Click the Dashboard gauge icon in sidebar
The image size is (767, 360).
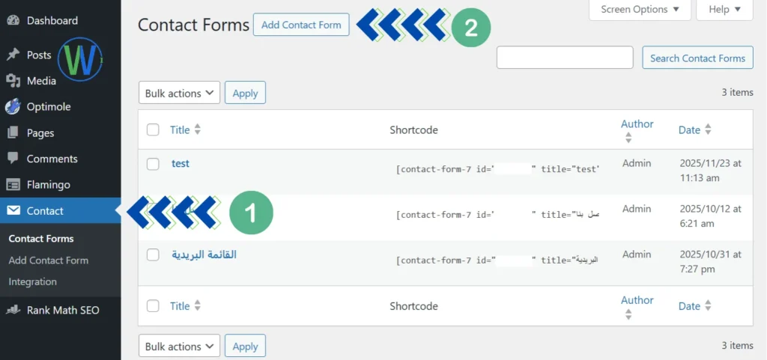coord(13,20)
